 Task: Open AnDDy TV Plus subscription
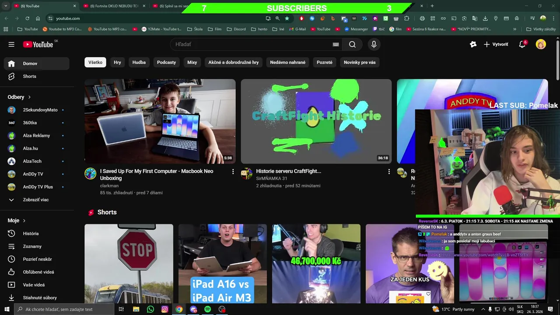pyautogui.click(x=37, y=187)
